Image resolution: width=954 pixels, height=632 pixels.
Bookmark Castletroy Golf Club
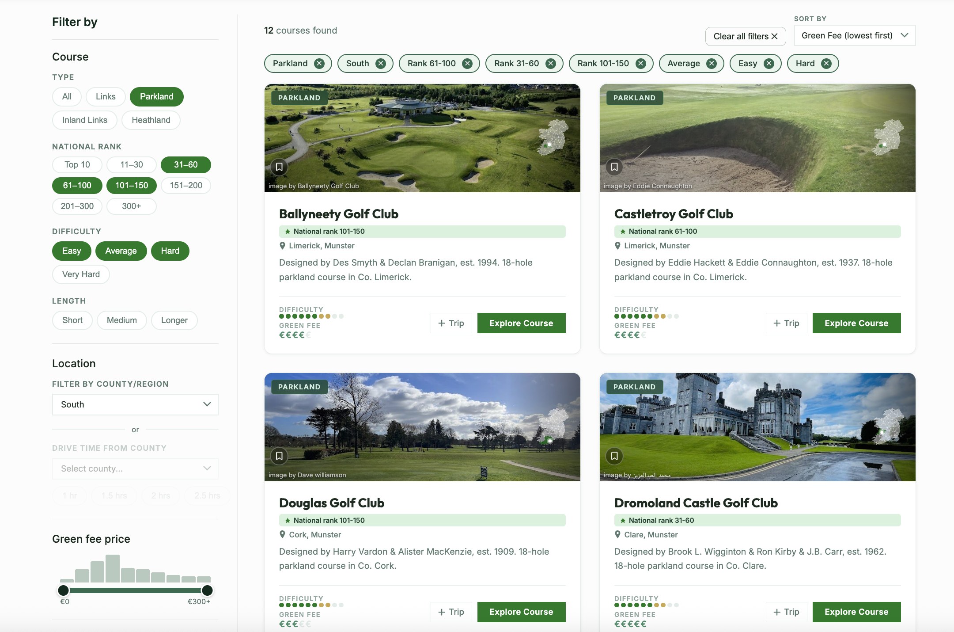614,167
